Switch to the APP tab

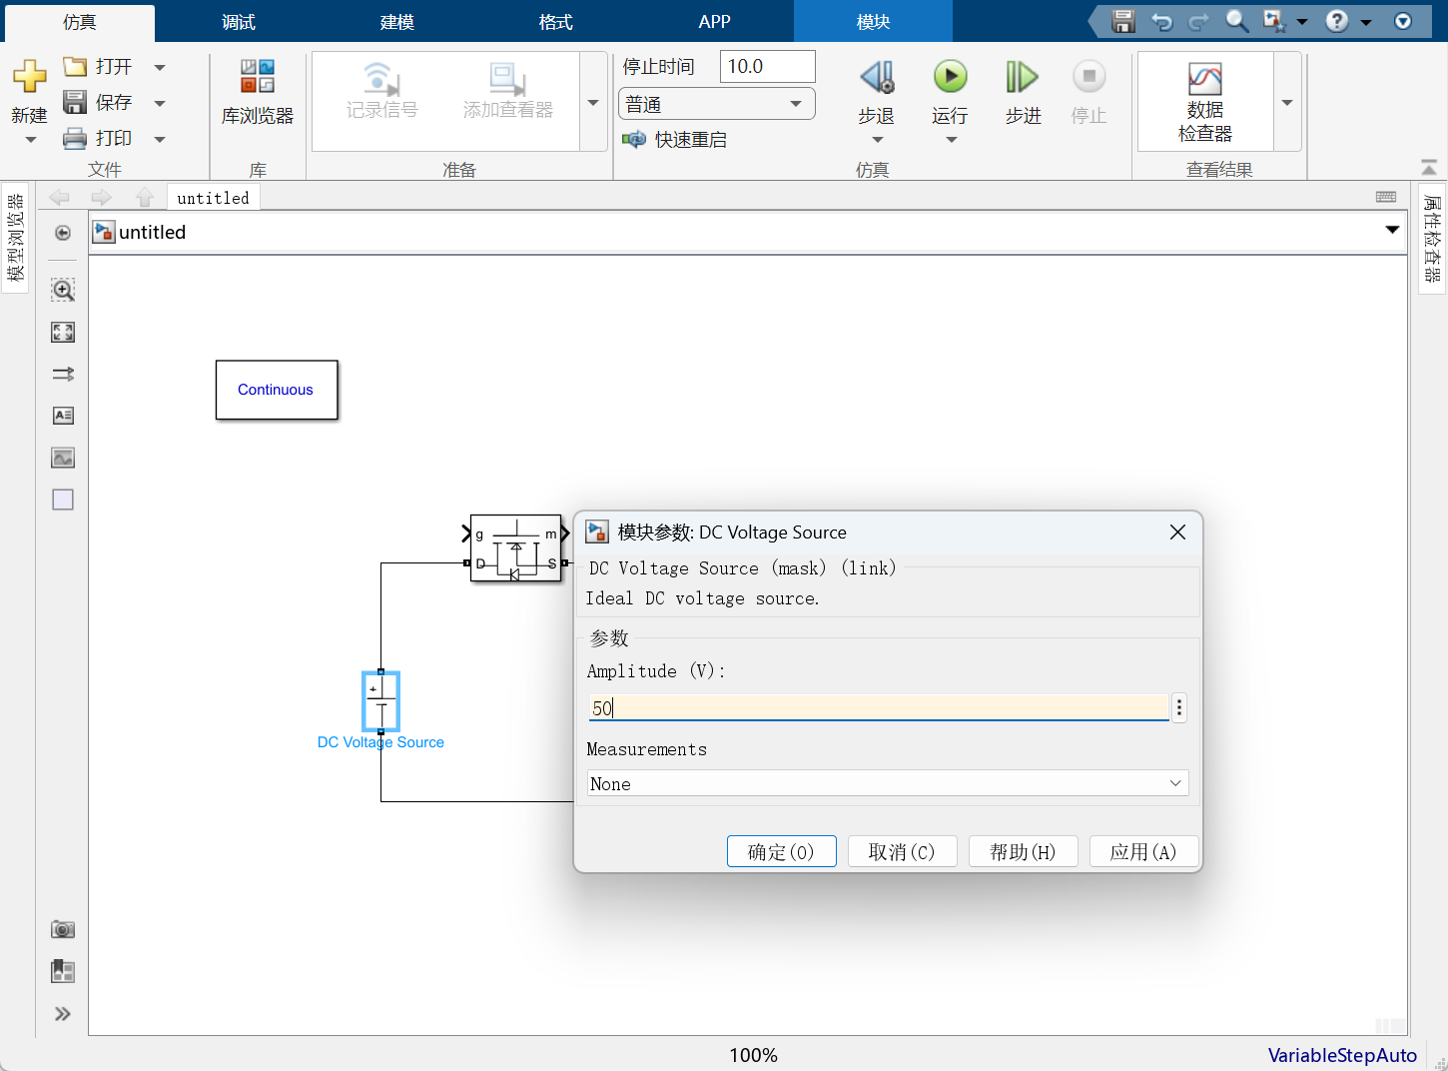[714, 22]
